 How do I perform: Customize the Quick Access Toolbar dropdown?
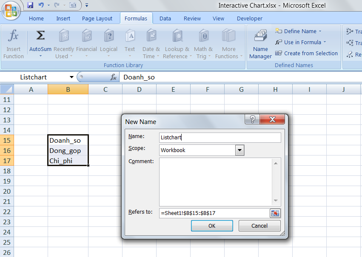pyautogui.click(x=87, y=5)
